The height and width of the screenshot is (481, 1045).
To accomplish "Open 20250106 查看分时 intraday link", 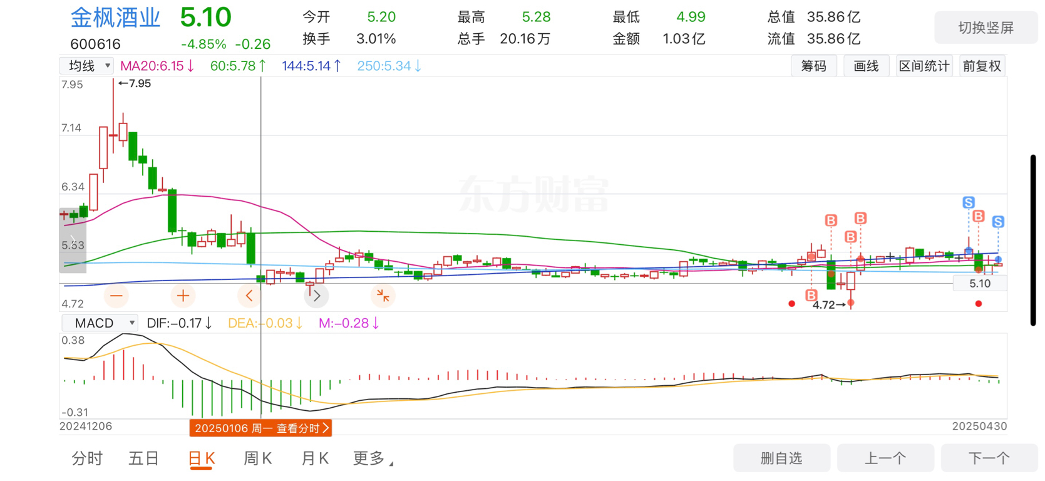I will (261, 428).
